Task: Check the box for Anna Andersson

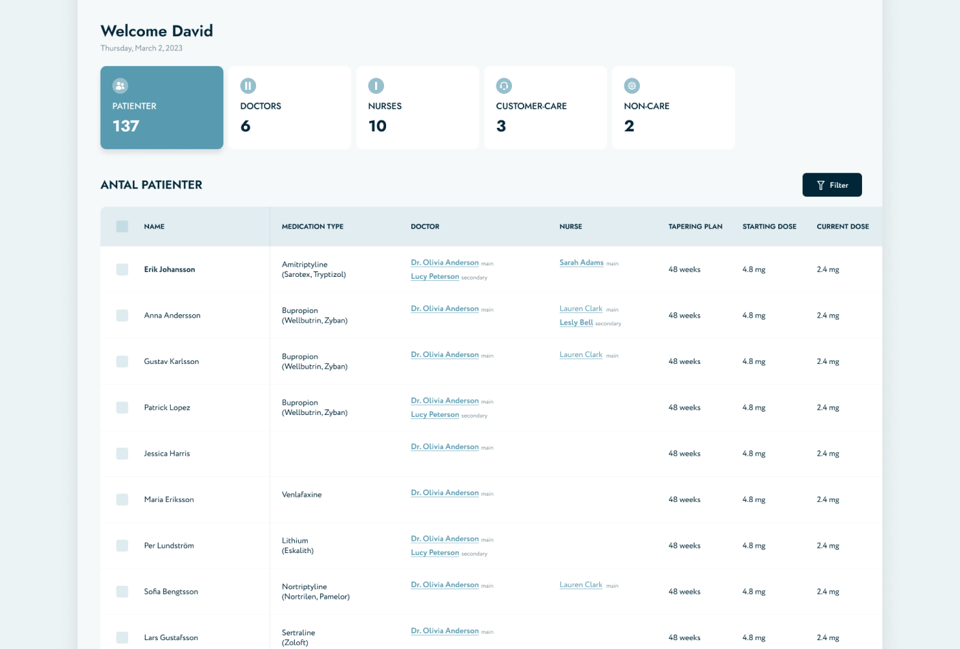Action: 123,316
